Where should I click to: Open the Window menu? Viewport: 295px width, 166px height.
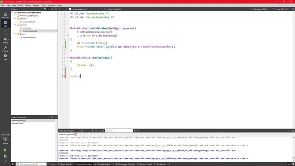(x=52, y=5)
